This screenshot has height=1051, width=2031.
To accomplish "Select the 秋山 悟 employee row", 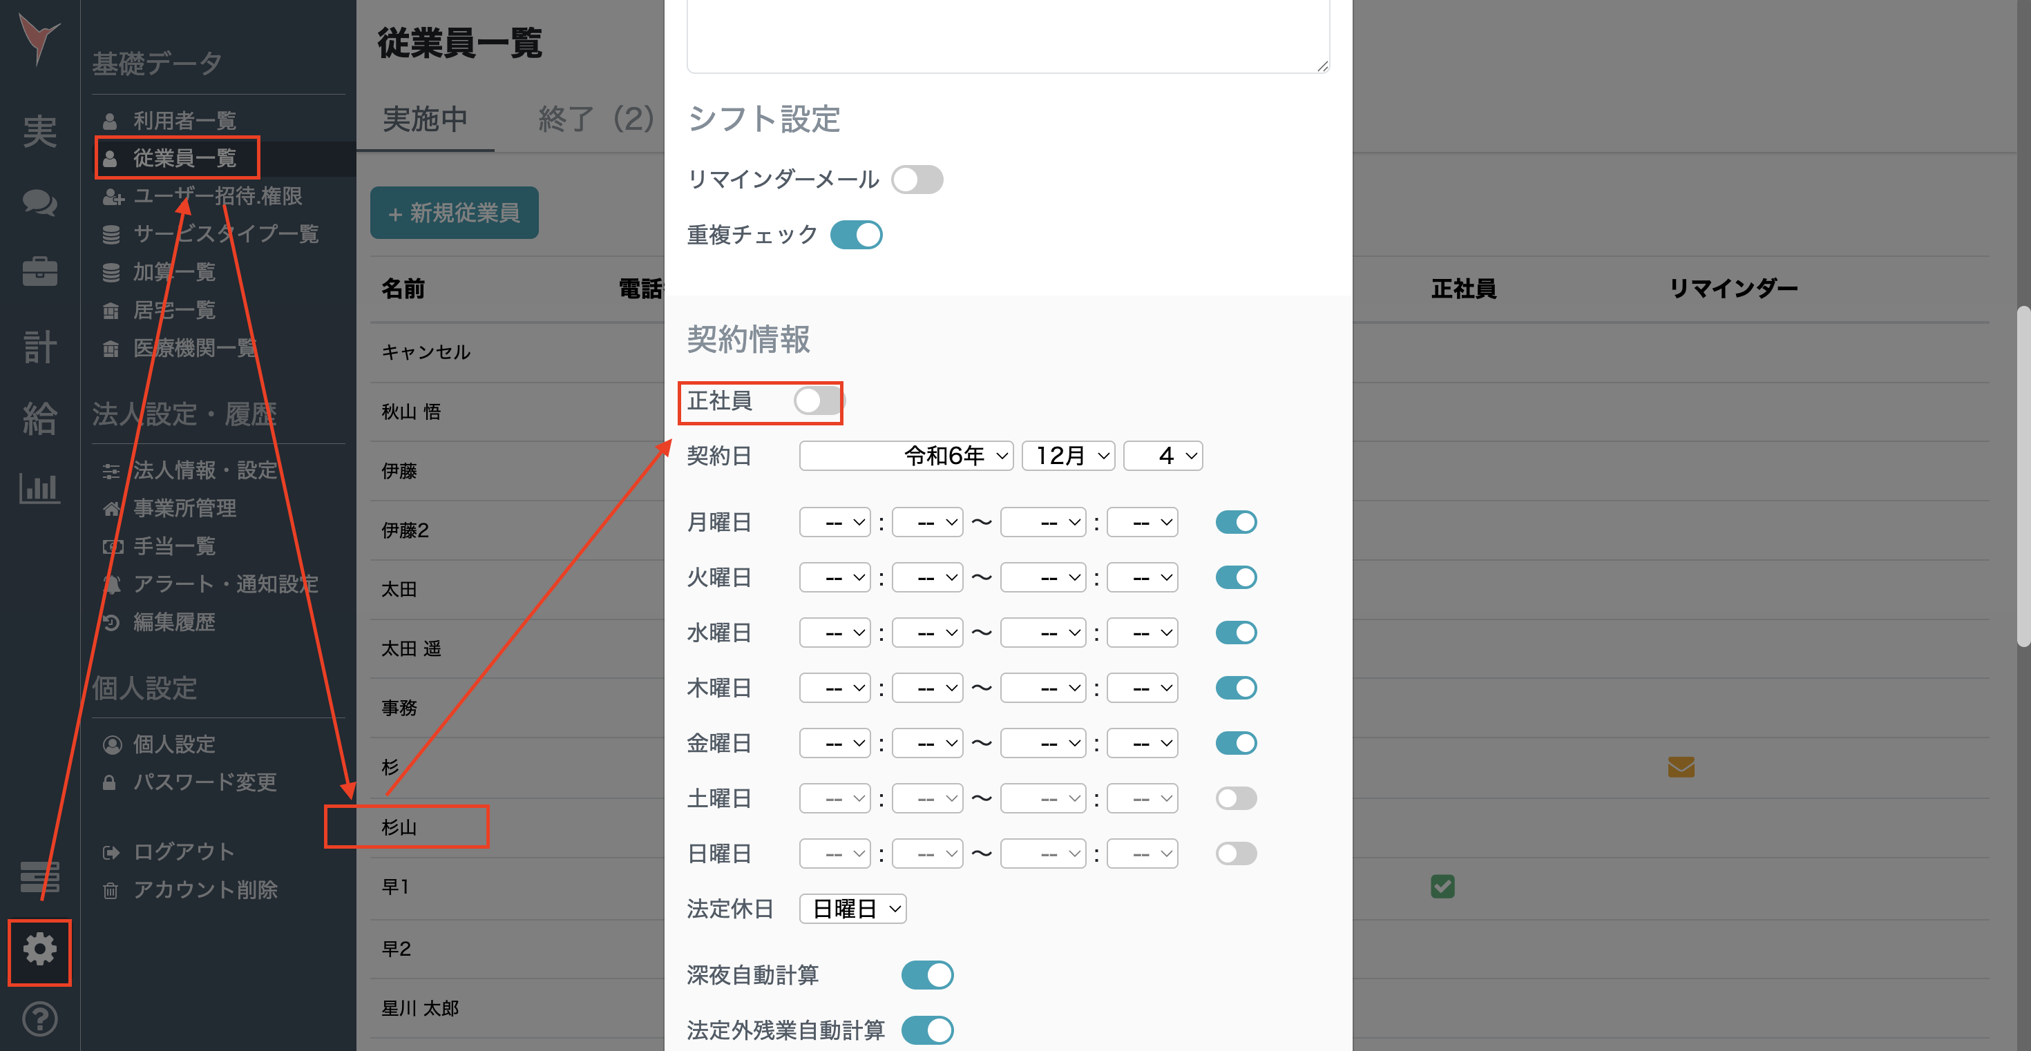I will point(411,412).
